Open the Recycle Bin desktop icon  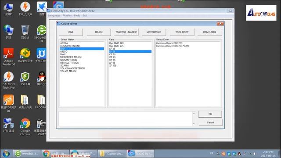click(x=25, y=32)
